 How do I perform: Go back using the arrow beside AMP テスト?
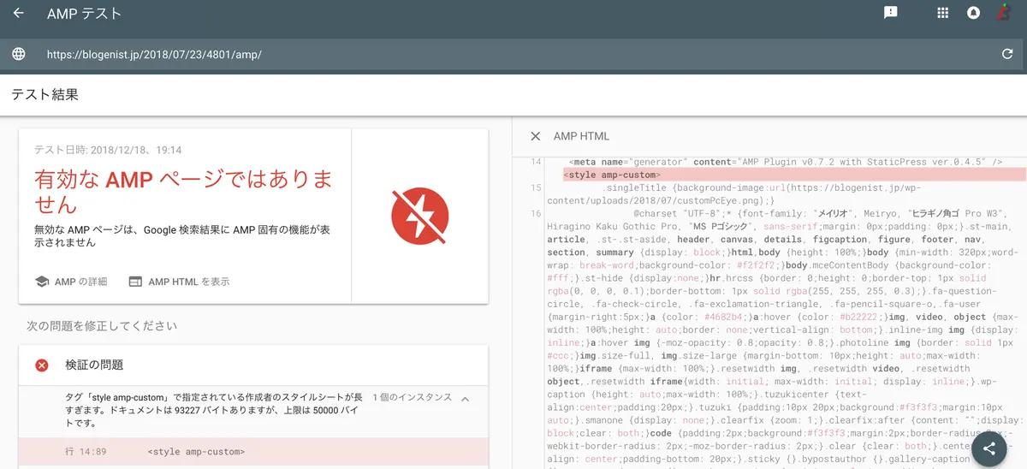coord(19,14)
